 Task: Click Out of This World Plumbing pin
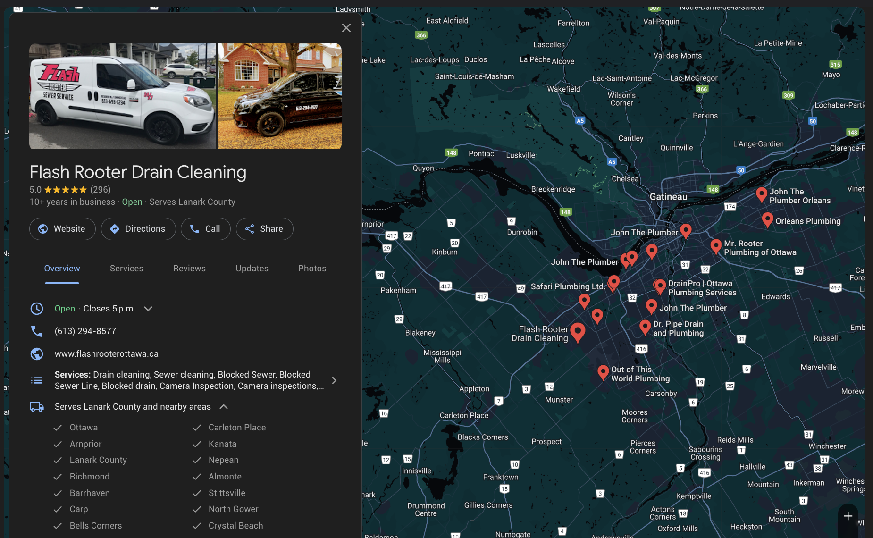pyautogui.click(x=603, y=372)
